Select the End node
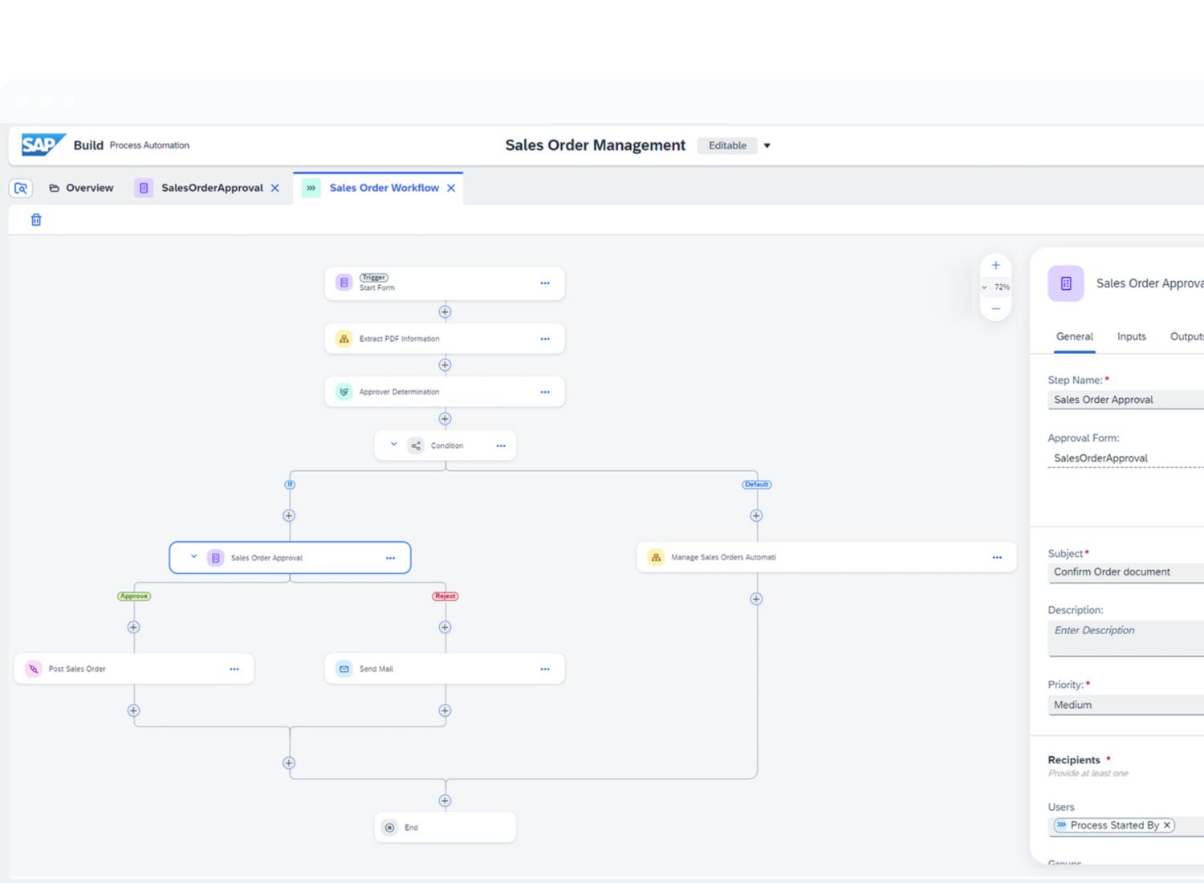 pos(445,827)
